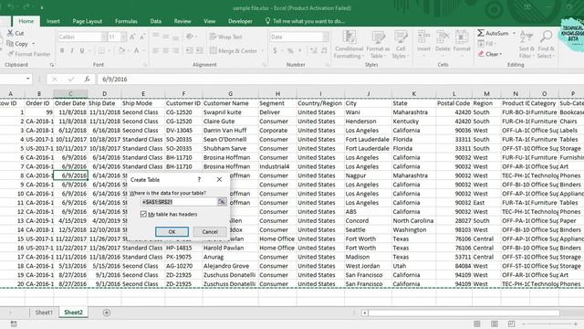Click the Insert Function fx icon

tap(87, 79)
